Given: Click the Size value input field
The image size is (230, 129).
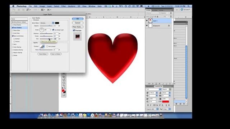Looking at the screenshot, I should click(56, 39).
